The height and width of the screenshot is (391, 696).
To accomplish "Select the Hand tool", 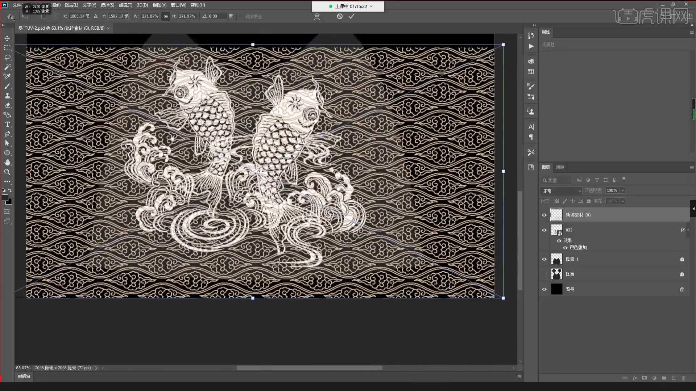I will 7,163.
